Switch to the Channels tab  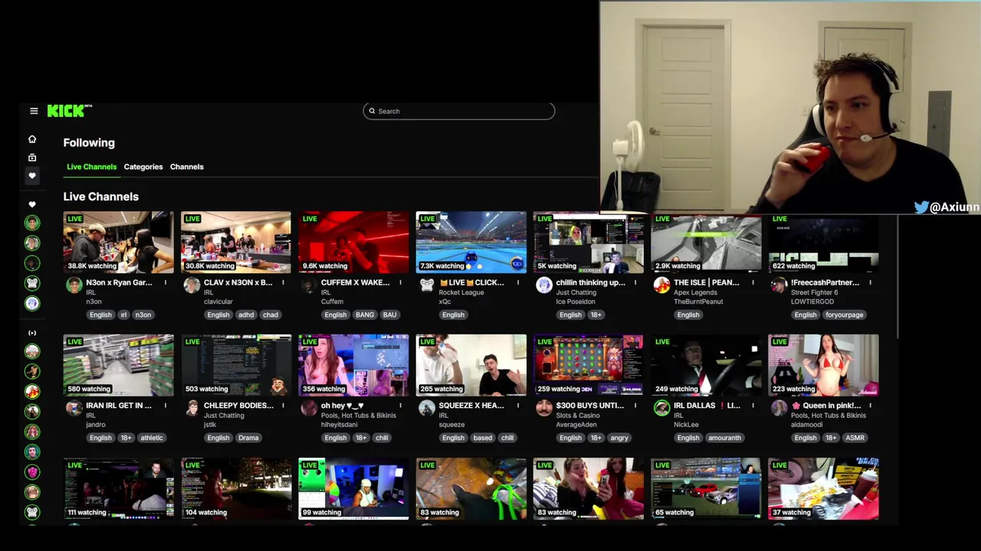(187, 167)
